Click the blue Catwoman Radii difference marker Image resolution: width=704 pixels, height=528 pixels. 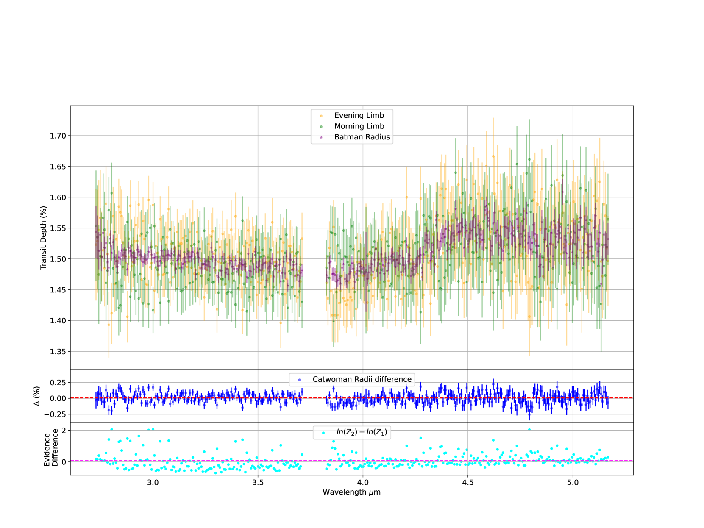300,380
